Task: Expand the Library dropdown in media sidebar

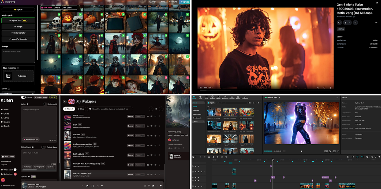Action: [x=199, y=122]
